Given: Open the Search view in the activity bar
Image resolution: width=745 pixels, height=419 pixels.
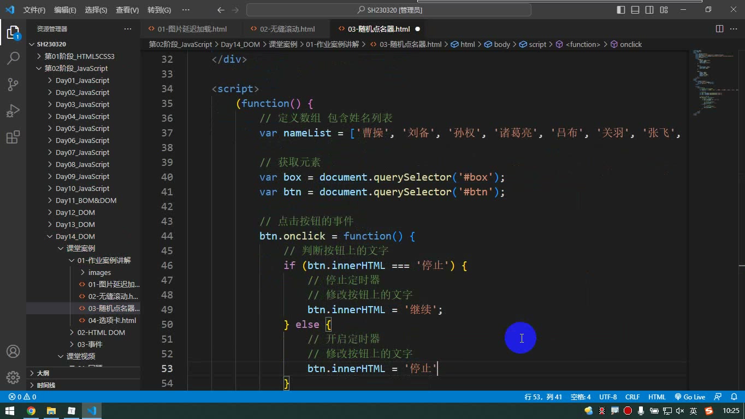Looking at the screenshot, I should (13, 58).
